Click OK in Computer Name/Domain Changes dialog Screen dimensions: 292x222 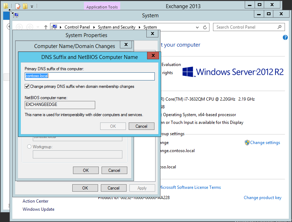86,170
